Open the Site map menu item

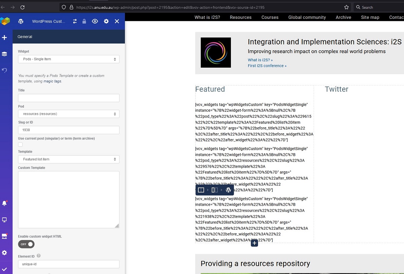[x=370, y=17]
